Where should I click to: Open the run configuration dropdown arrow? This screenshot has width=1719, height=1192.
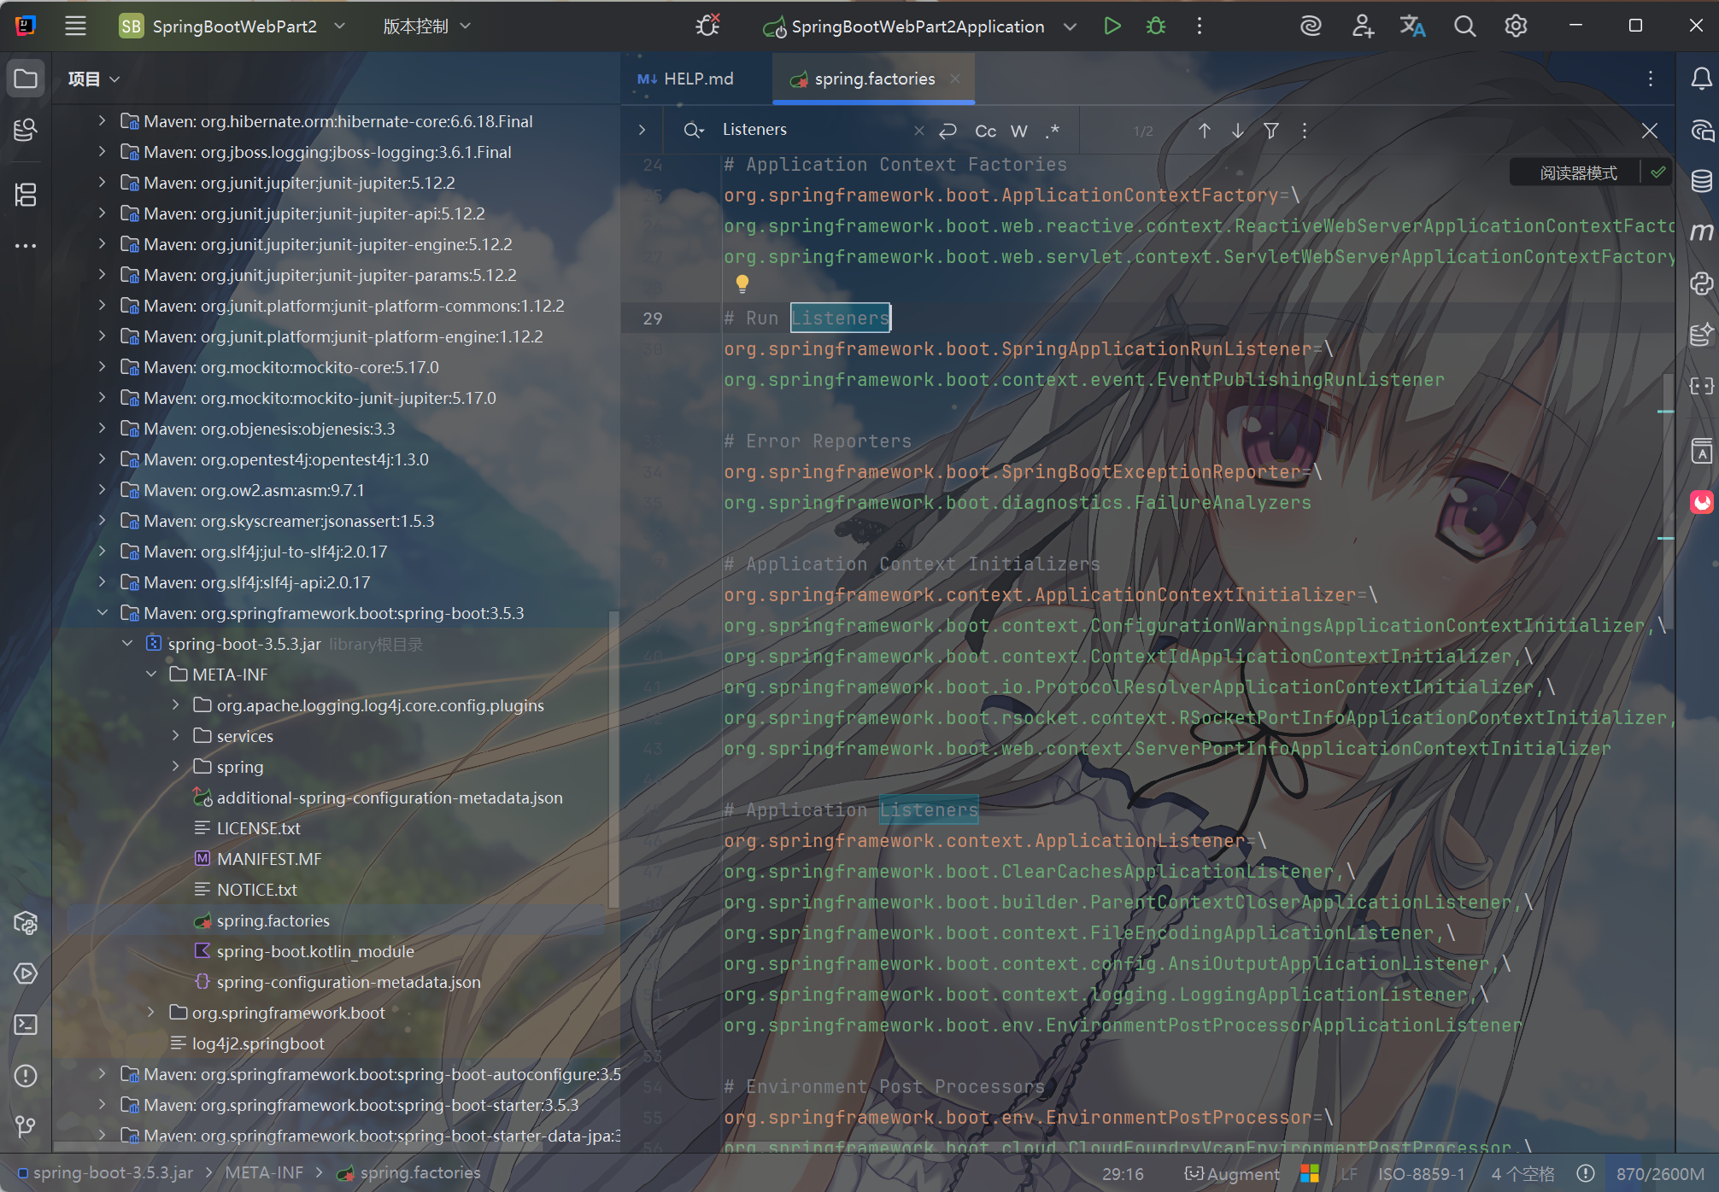coord(1070,26)
